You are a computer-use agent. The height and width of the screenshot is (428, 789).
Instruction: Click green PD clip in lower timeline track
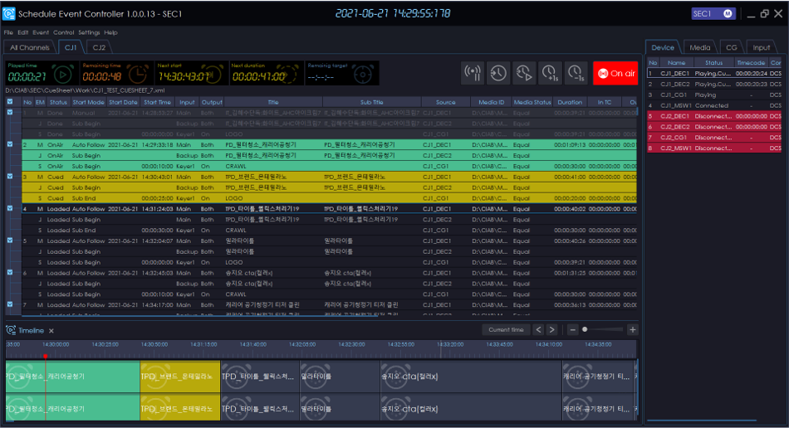pos(72,408)
